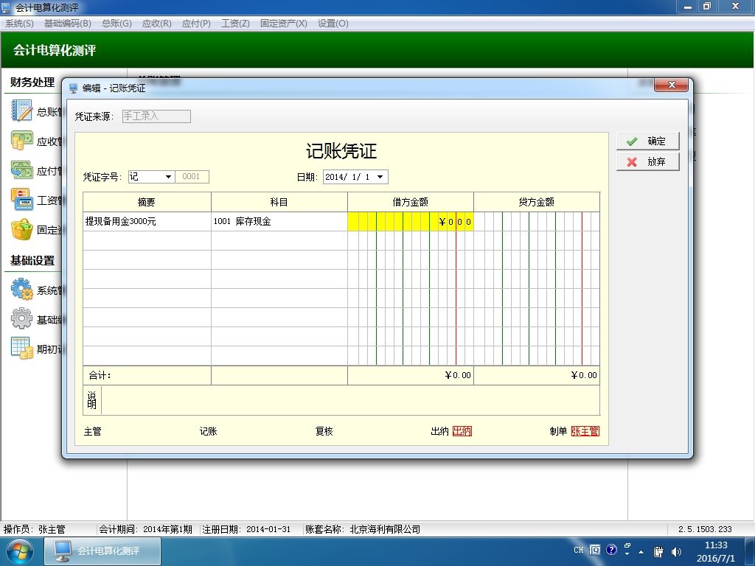Click first row 贷方金额 cell
Screen dimensions: 755x566
click(537, 221)
